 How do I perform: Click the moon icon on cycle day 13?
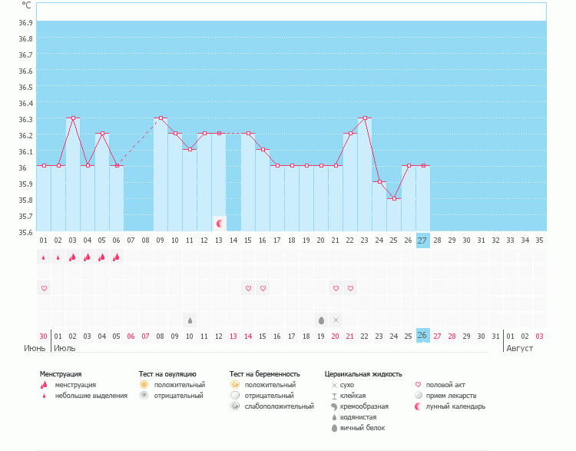pyautogui.click(x=220, y=224)
